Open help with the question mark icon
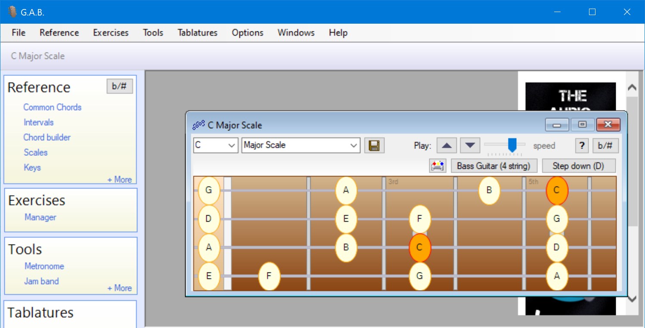The width and height of the screenshot is (645, 328). 581,145
